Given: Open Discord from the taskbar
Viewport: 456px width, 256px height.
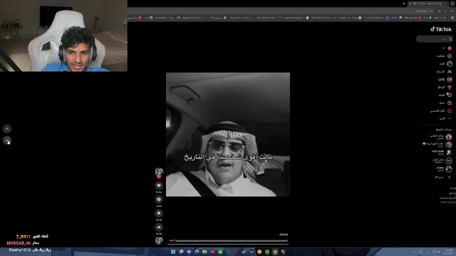Looking at the screenshot, I should coord(189,252).
